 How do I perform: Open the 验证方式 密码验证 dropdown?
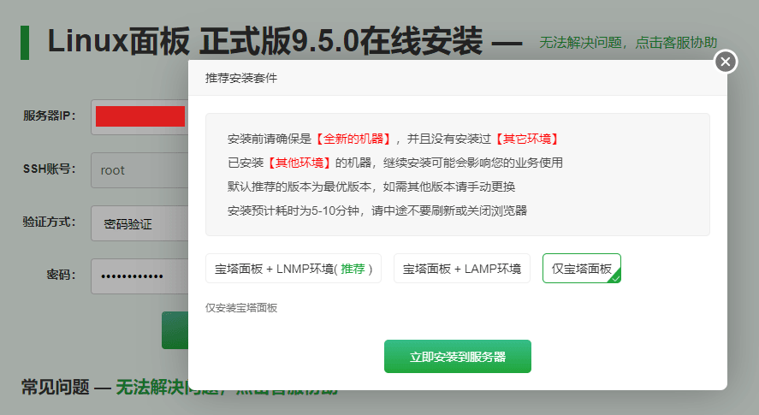139,223
